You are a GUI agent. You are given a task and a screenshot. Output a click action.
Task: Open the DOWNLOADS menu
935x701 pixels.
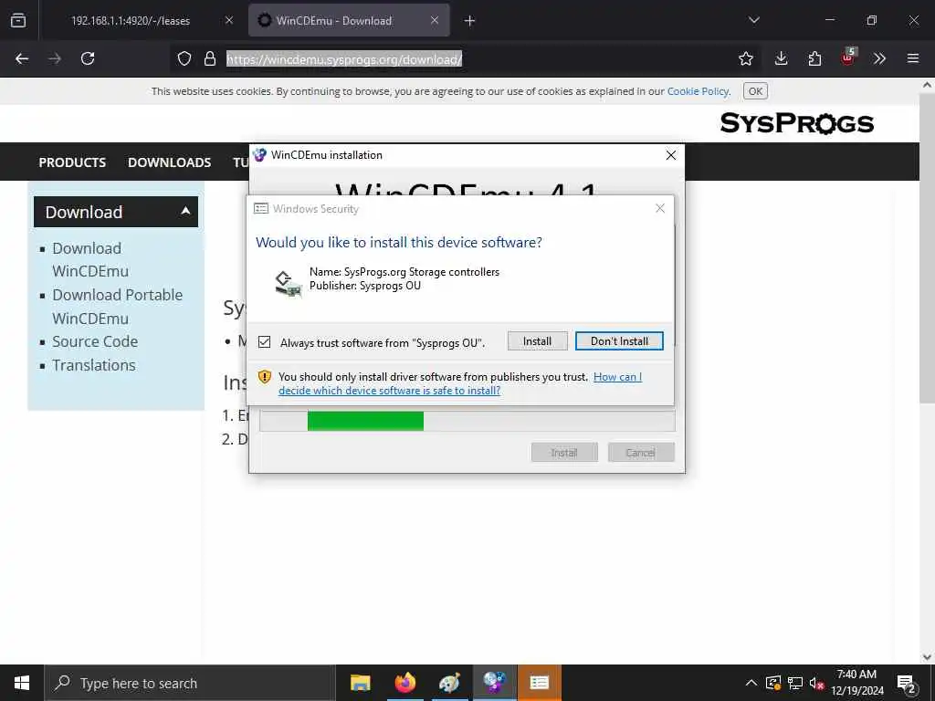tap(169, 162)
